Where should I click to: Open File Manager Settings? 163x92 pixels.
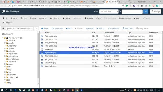156,11
